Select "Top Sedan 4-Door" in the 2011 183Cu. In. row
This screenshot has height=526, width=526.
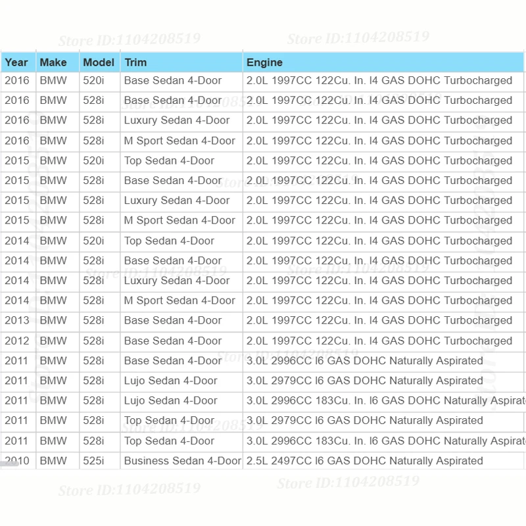tap(169, 441)
